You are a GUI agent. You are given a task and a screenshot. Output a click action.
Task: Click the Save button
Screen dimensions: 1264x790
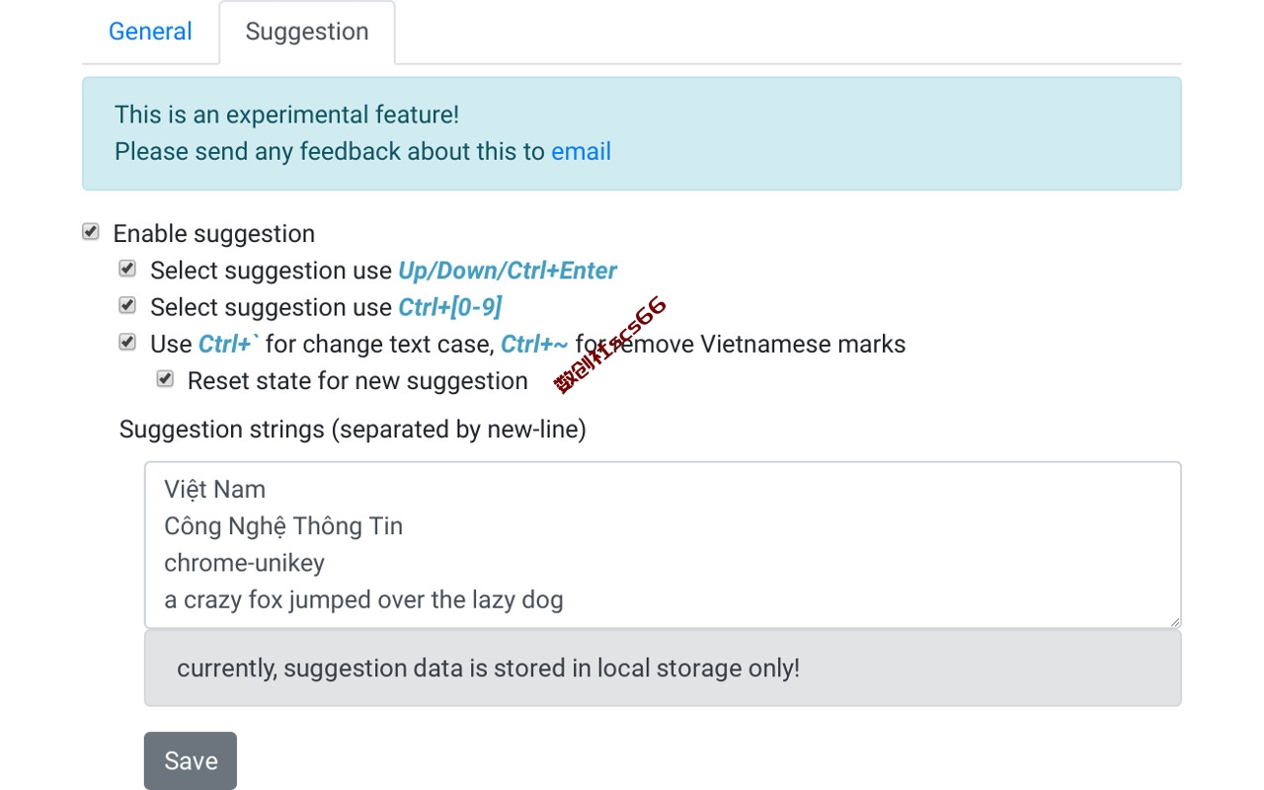[191, 760]
